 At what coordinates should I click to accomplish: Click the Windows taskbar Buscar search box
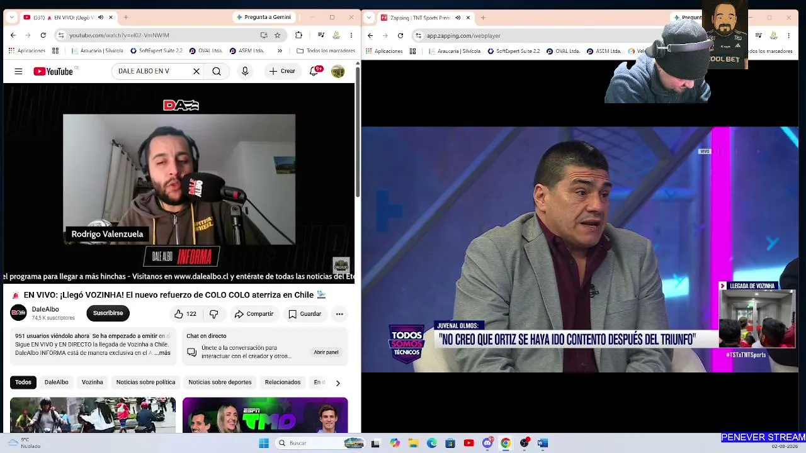coord(320,443)
